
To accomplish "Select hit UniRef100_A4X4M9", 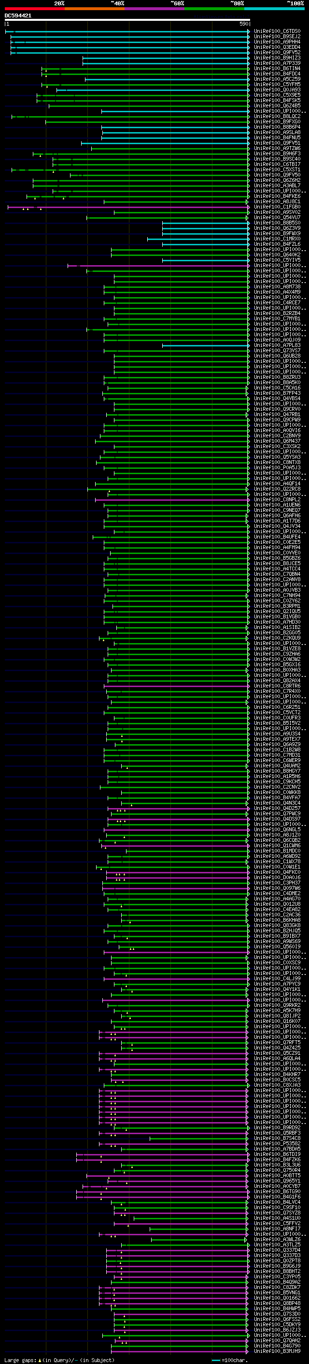I will 277,292.
